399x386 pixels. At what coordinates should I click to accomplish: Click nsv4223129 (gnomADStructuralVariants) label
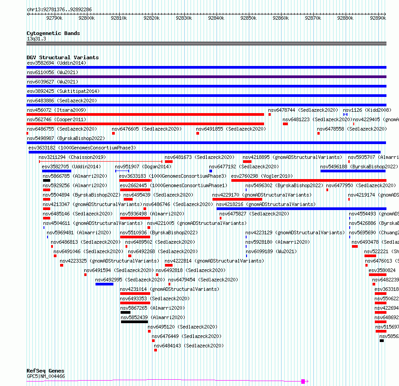pos(295,232)
